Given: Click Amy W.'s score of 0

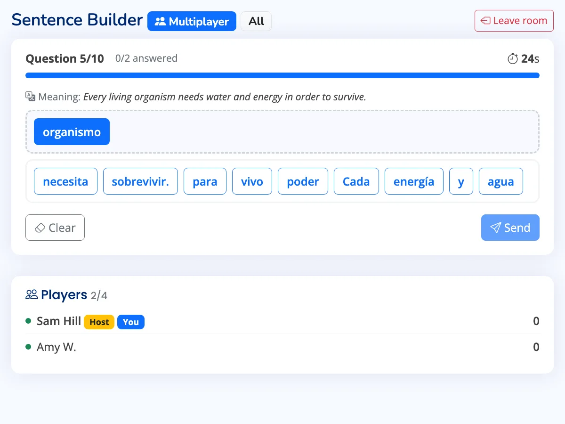Looking at the screenshot, I should pos(536,347).
